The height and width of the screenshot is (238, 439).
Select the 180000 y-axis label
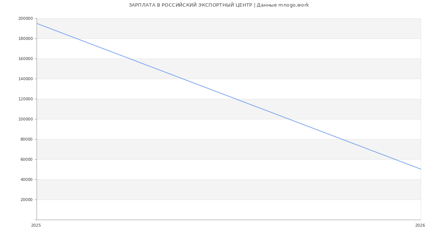(x=26, y=39)
